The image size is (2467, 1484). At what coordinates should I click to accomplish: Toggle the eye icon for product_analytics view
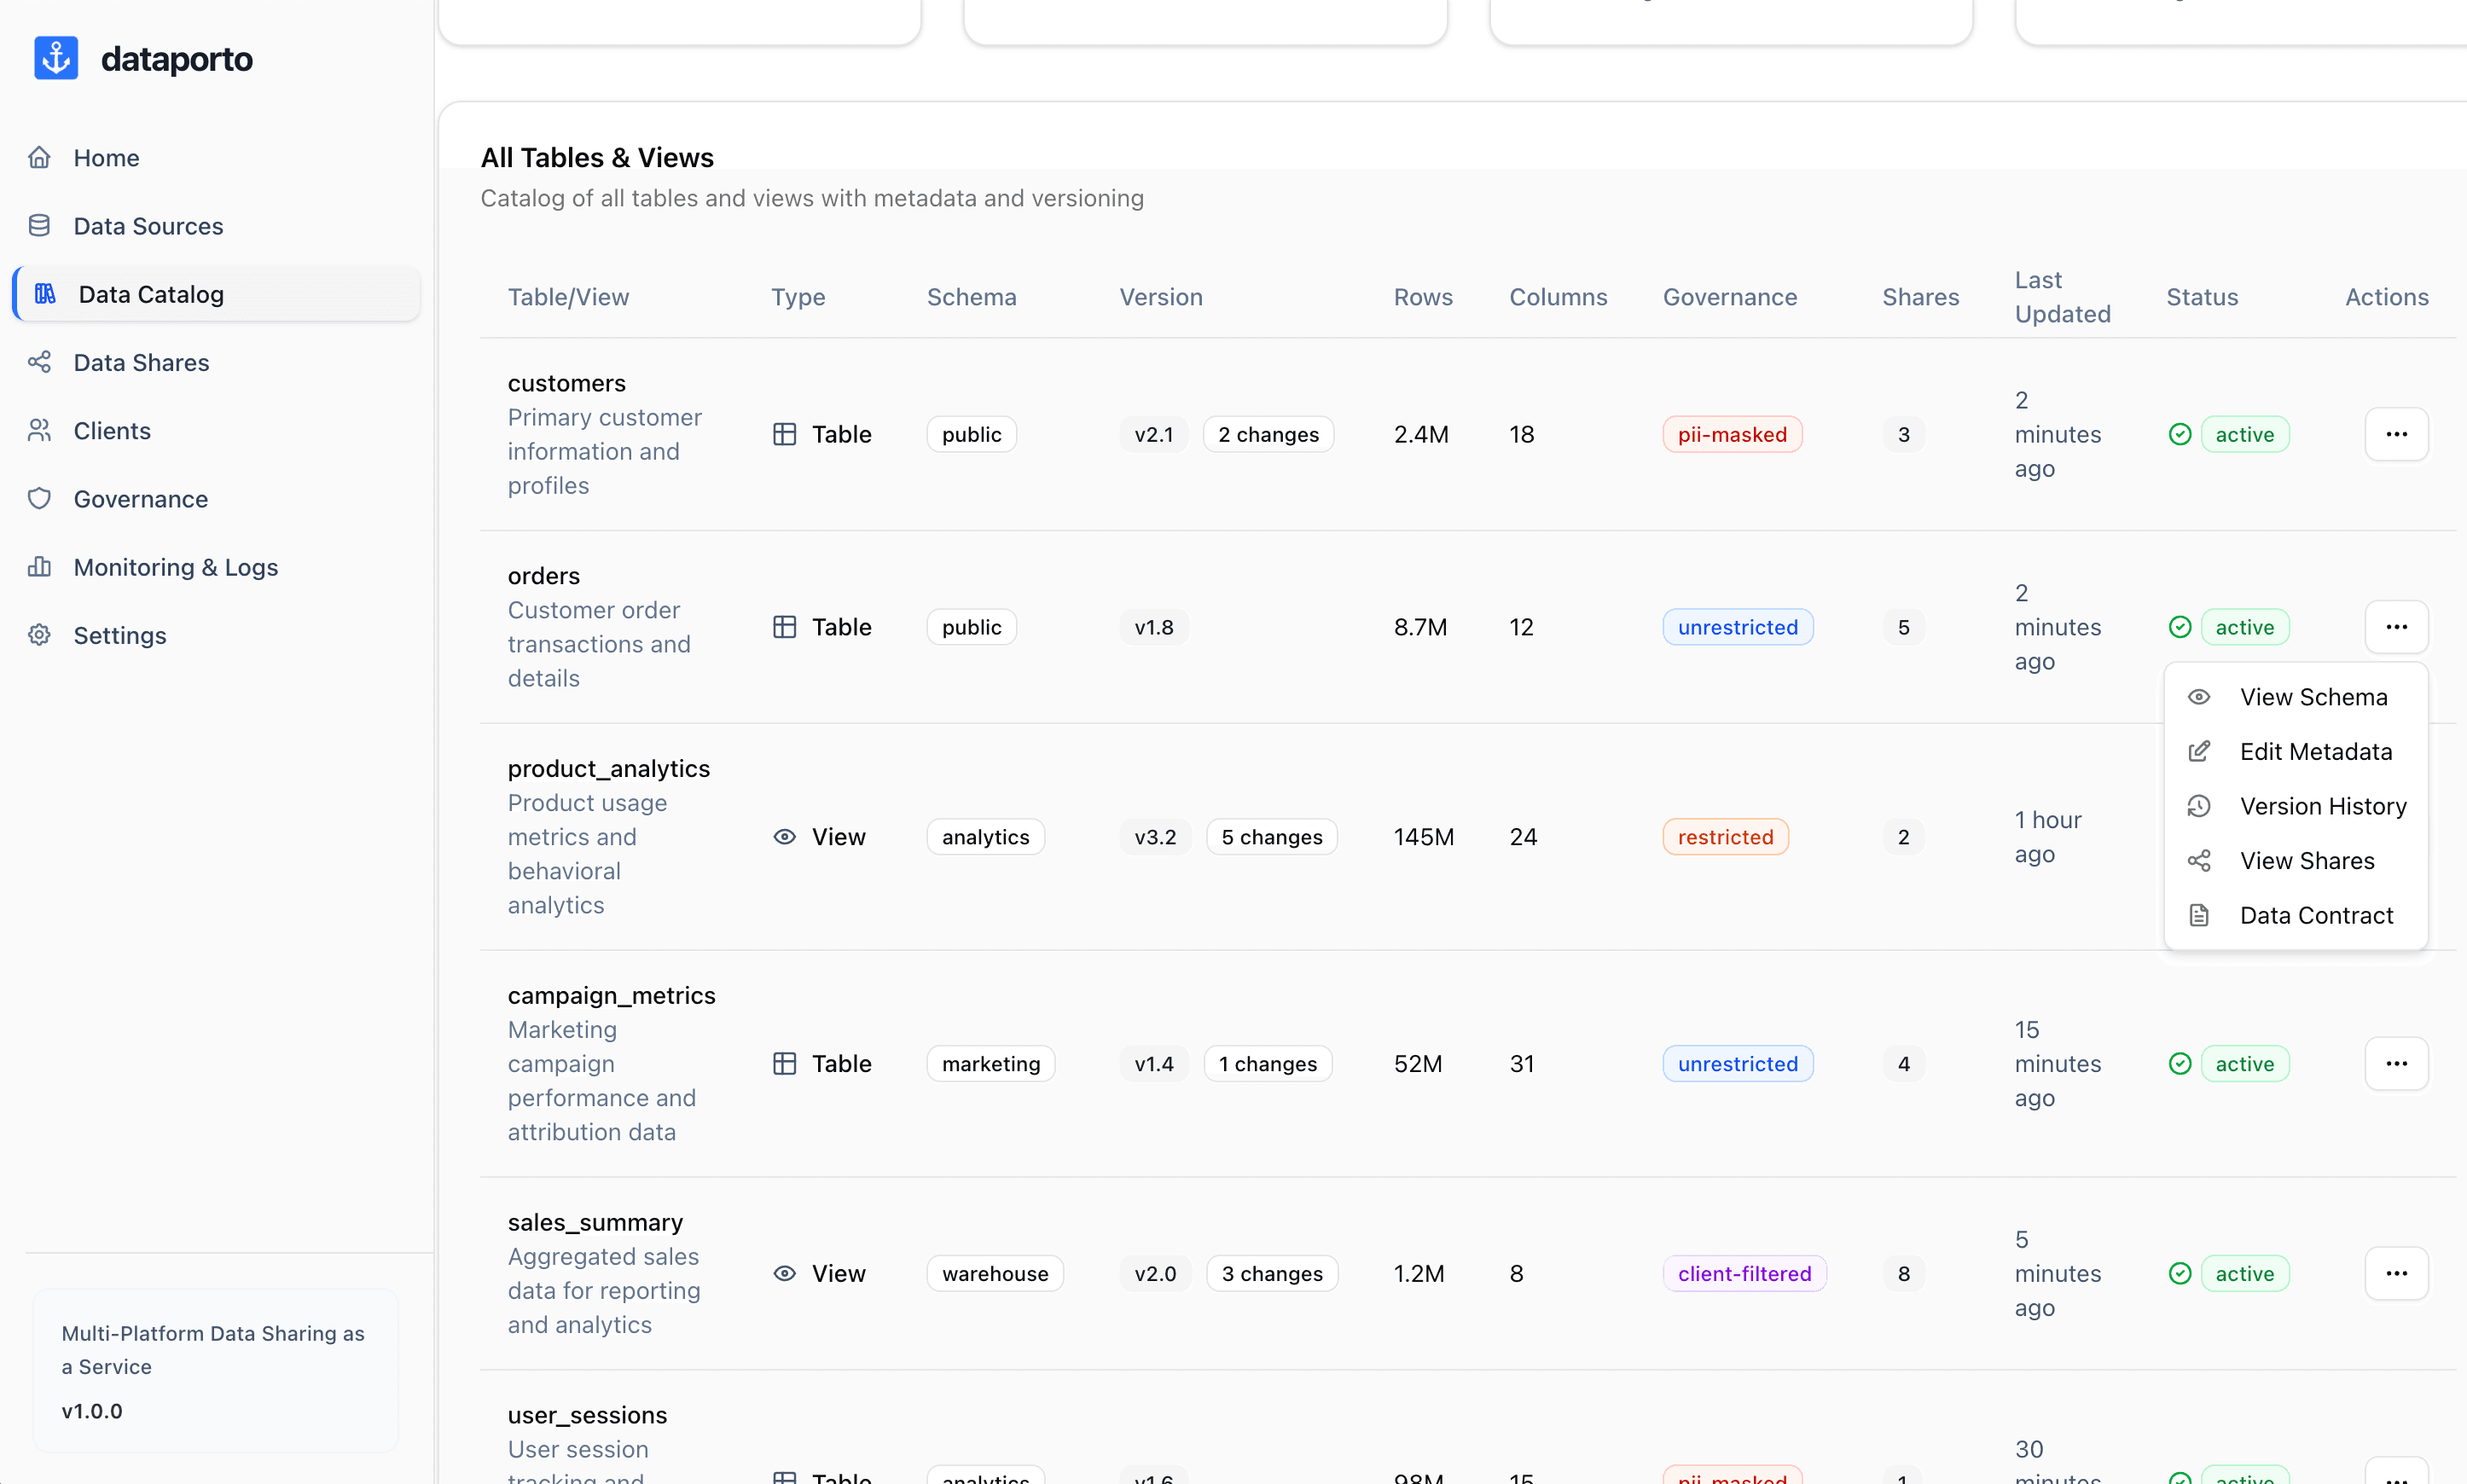[x=784, y=836]
